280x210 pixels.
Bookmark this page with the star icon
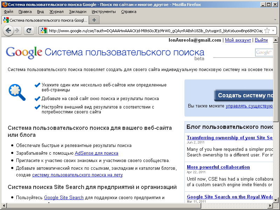(x=267, y=30)
